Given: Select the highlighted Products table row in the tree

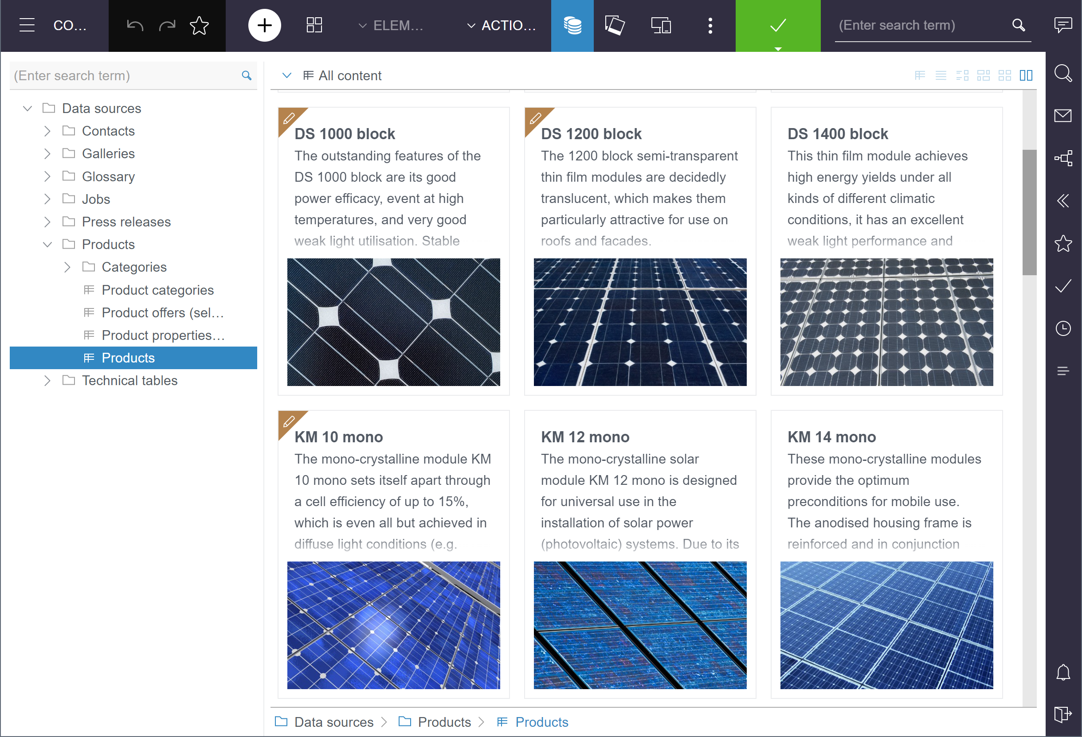Looking at the screenshot, I should click(133, 358).
